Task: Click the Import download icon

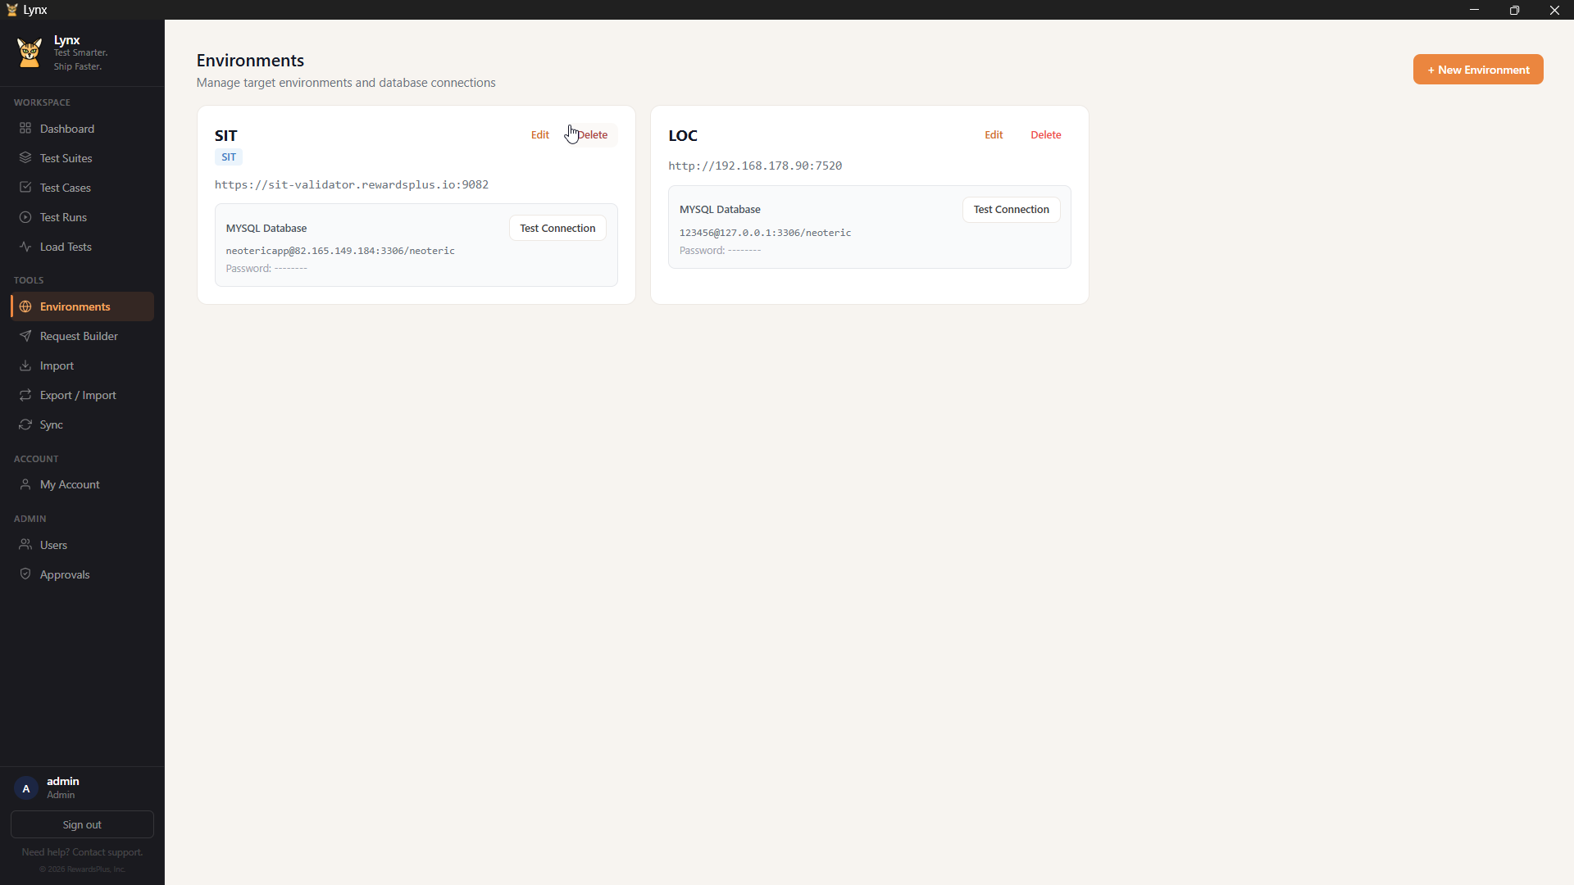Action: (x=25, y=365)
